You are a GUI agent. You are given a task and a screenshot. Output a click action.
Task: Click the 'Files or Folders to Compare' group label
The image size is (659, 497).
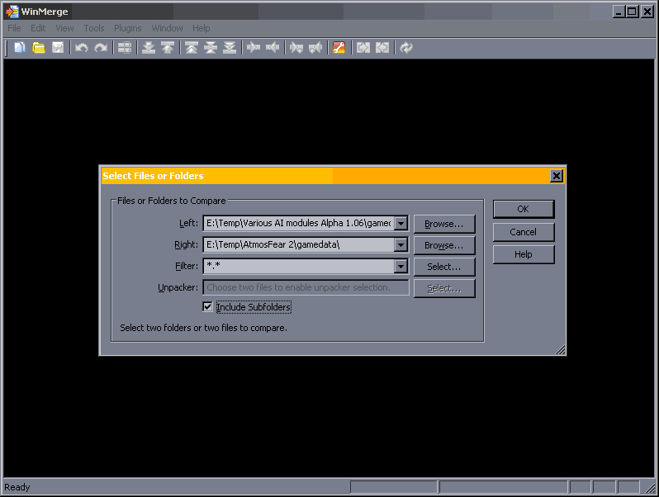[x=172, y=201]
